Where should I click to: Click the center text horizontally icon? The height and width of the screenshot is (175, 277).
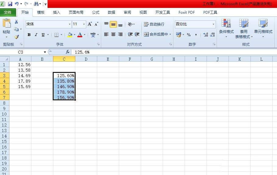pos(113,34)
